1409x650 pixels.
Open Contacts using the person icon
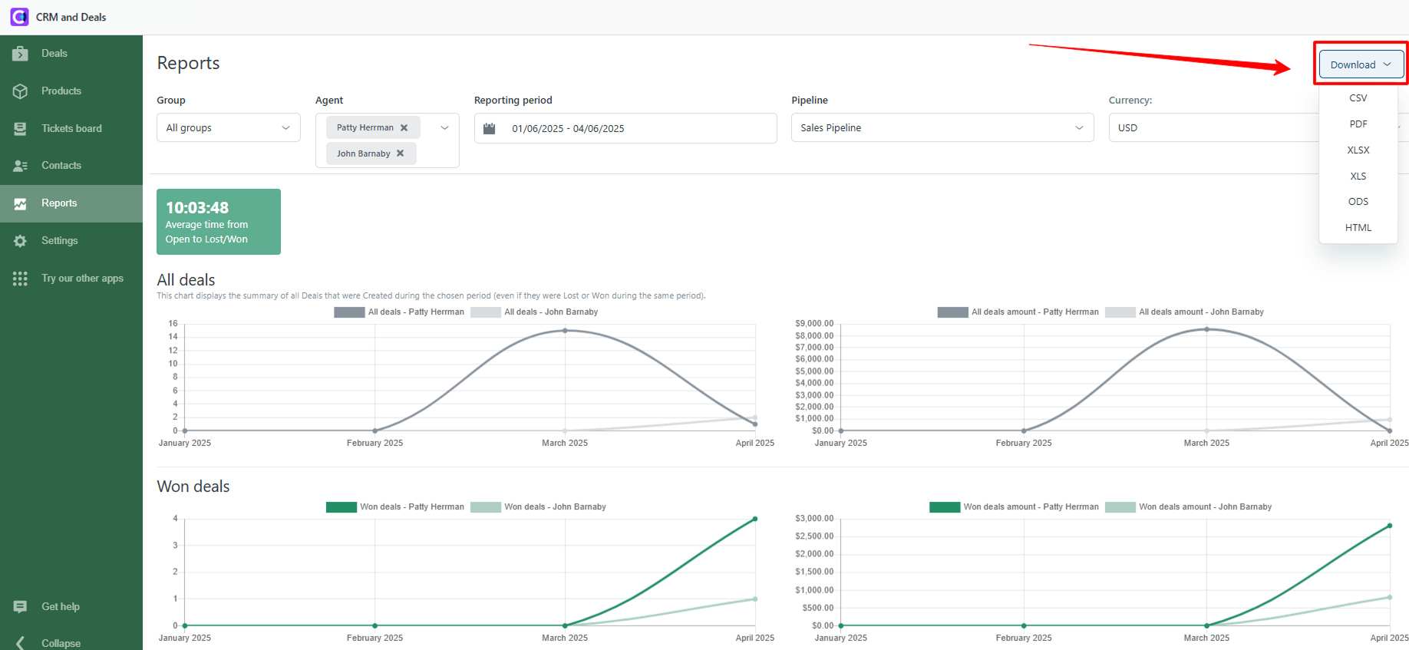21,166
